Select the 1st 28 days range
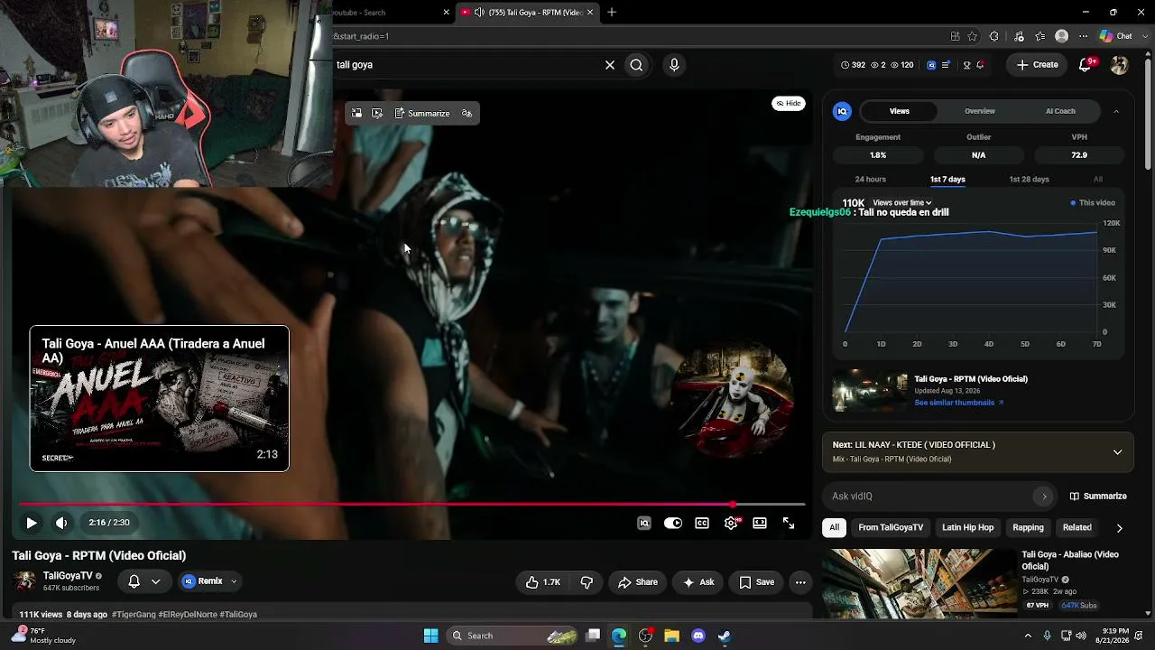 pos(1029,180)
